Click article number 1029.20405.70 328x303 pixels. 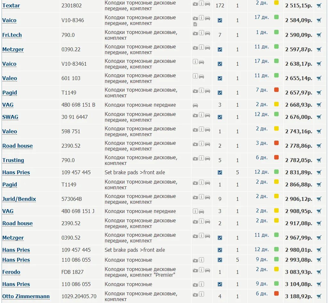pyautogui.click(x=79, y=296)
